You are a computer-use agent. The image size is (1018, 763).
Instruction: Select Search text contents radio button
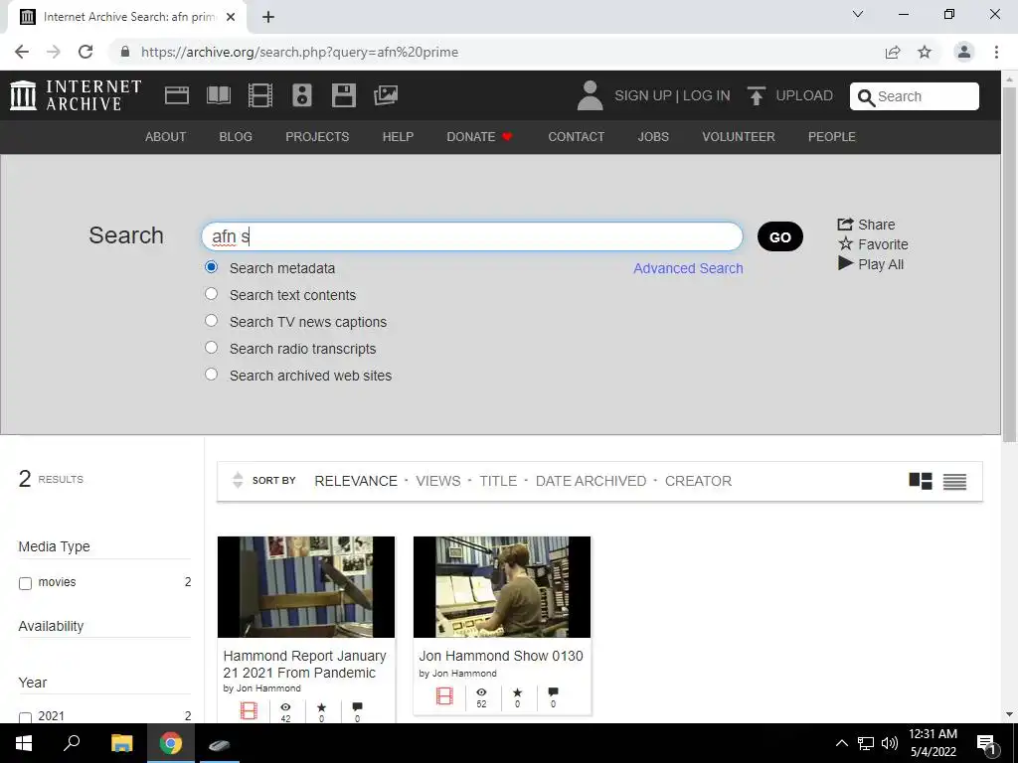point(211,294)
